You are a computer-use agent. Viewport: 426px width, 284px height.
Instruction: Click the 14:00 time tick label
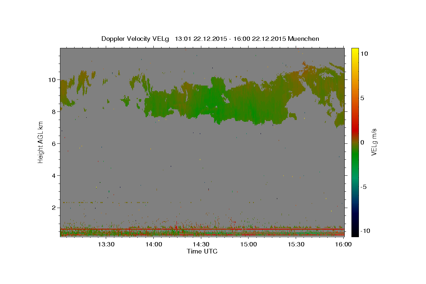tap(154, 244)
